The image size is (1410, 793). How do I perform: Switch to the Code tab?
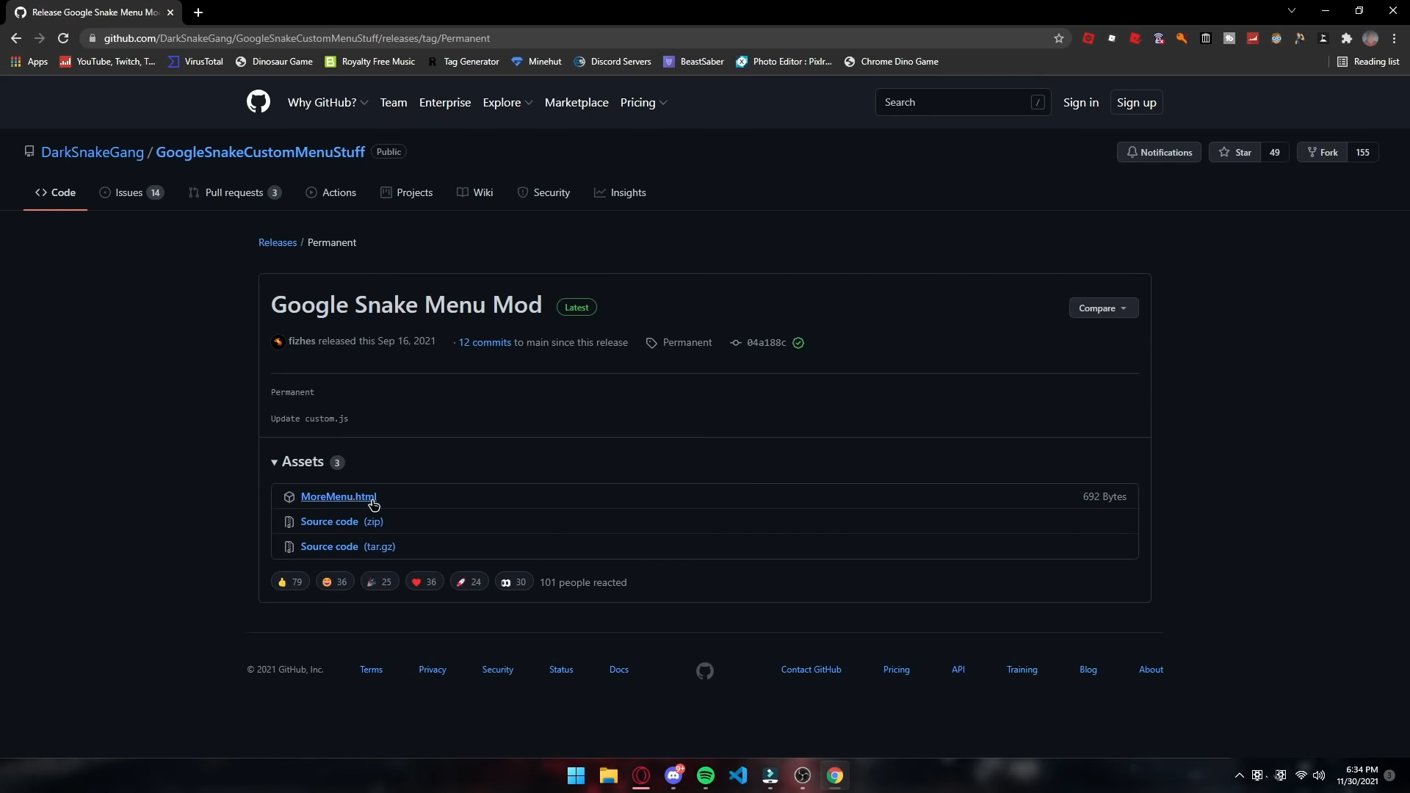pyautogui.click(x=55, y=192)
